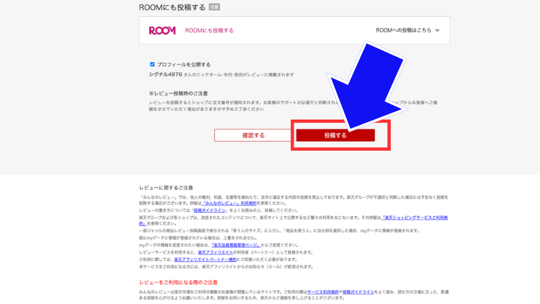Click the gray 任意 badge beside heading

(214, 7)
